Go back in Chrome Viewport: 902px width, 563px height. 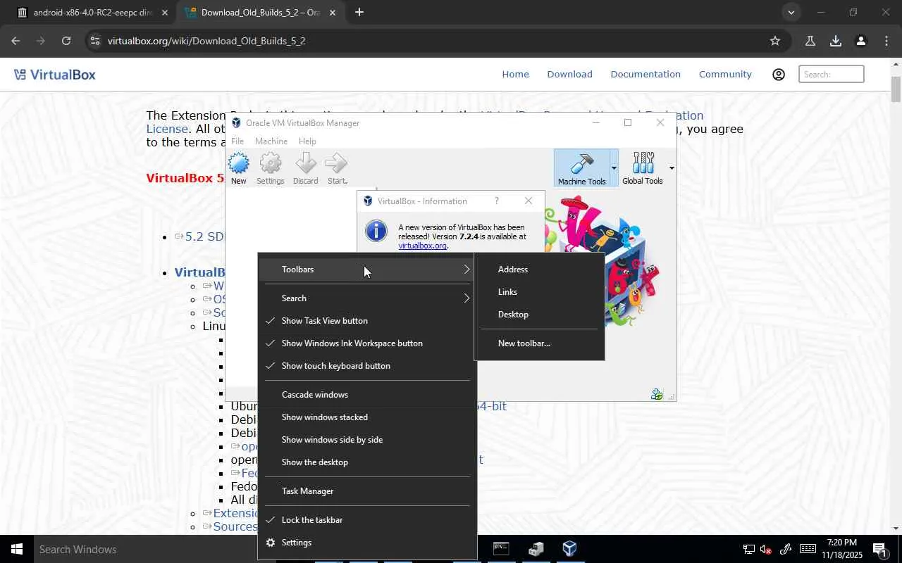[x=16, y=41]
